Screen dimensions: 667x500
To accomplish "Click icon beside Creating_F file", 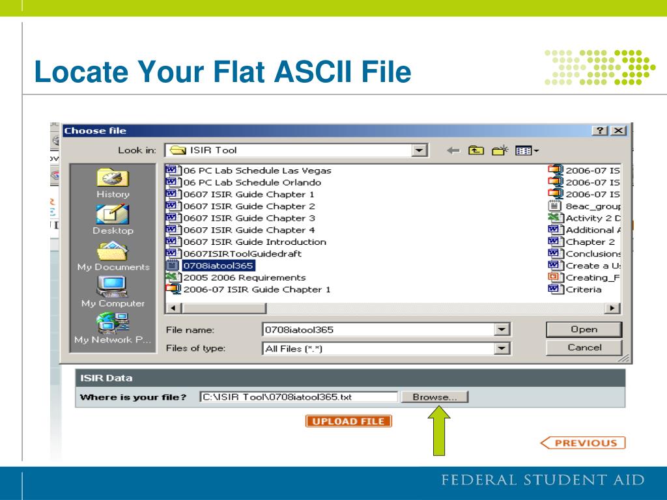I will pyautogui.click(x=555, y=277).
